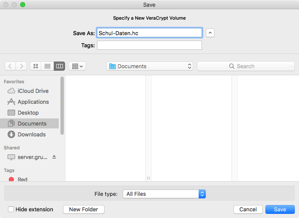
Task: Switch to column view mode
Action: pyautogui.click(x=59, y=66)
